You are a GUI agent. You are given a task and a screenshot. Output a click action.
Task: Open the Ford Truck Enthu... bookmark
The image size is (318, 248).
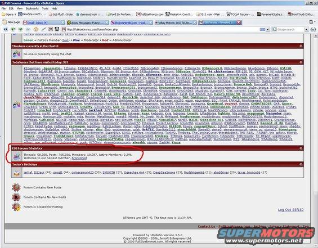302,15
